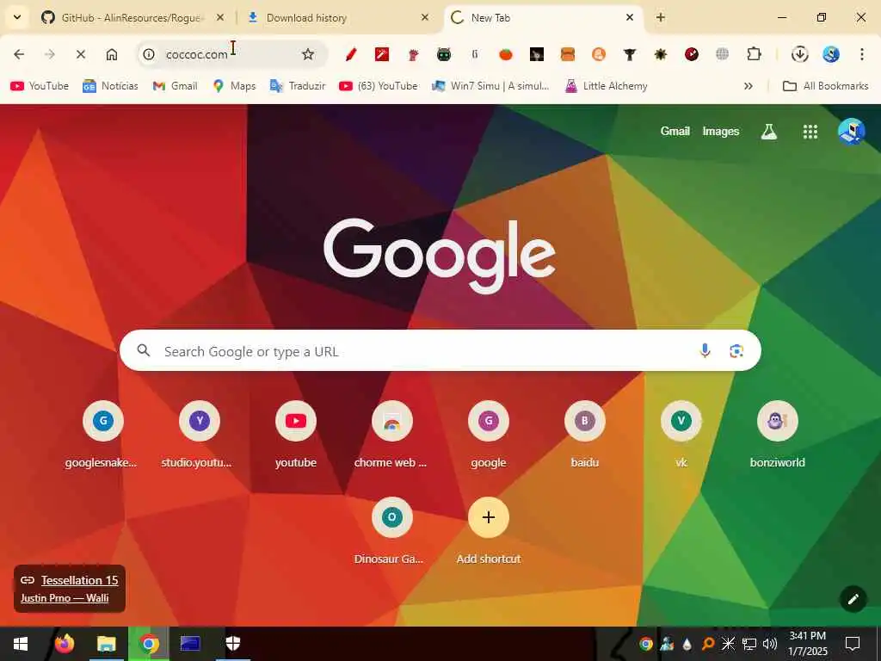Click the green robot face extension icon
Image resolution: width=881 pixels, height=661 pixels.
pos(444,54)
